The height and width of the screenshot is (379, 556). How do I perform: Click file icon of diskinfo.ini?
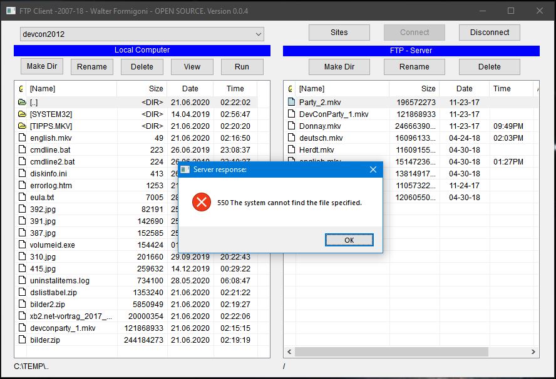click(22, 173)
